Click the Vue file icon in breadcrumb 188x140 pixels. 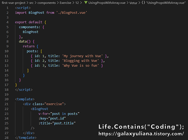point(86,3)
